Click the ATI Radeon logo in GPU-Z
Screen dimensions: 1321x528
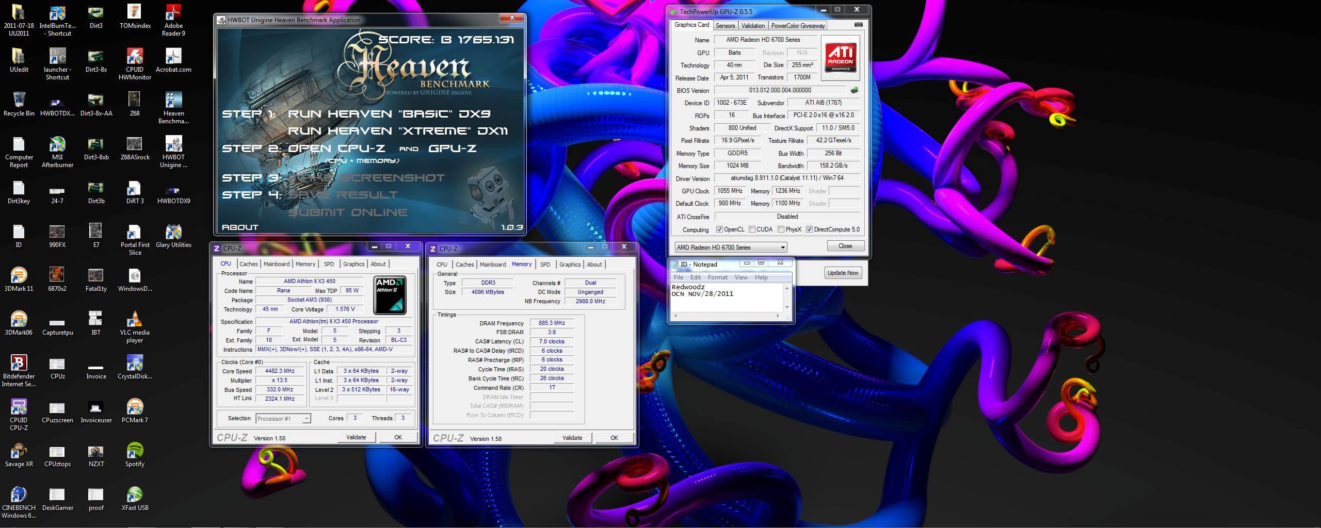tap(840, 58)
